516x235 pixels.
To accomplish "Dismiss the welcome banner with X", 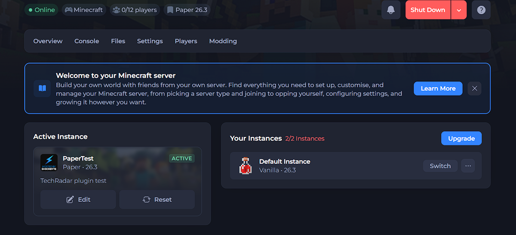I will coord(475,88).
